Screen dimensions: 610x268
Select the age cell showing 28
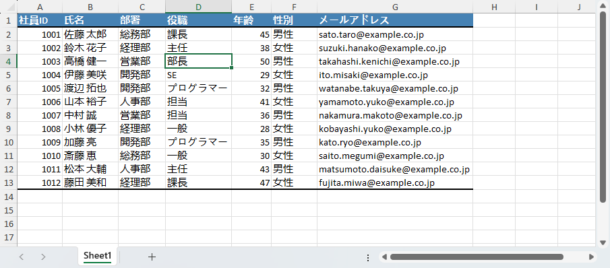coord(251,129)
